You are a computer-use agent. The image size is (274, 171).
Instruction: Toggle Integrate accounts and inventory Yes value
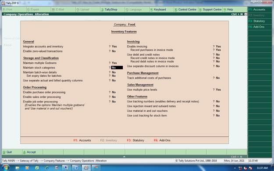click(114, 46)
